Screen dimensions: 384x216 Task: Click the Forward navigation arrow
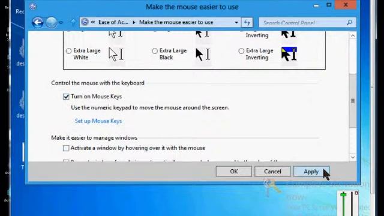point(52,23)
